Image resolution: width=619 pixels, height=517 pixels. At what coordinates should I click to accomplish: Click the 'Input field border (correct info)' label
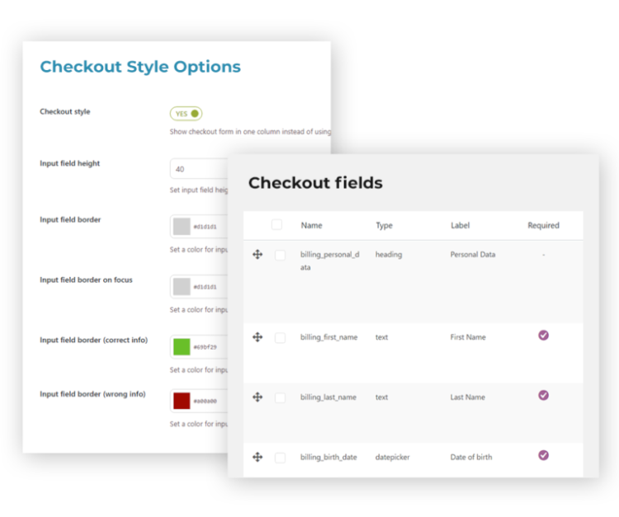tap(94, 340)
